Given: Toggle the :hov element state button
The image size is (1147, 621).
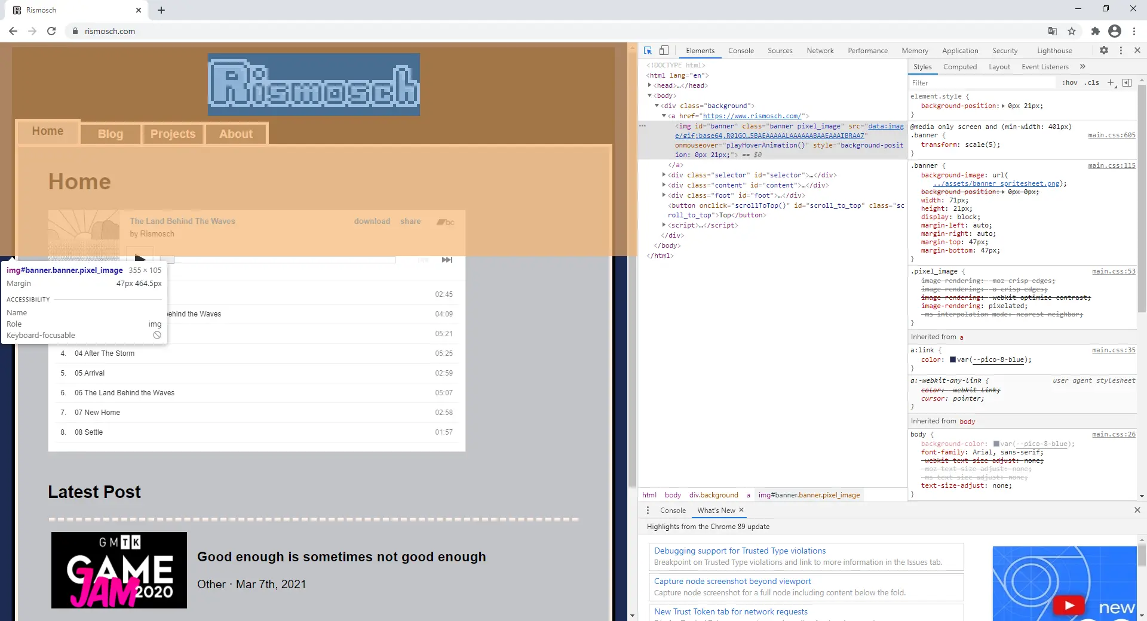Looking at the screenshot, I should coord(1070,82).
